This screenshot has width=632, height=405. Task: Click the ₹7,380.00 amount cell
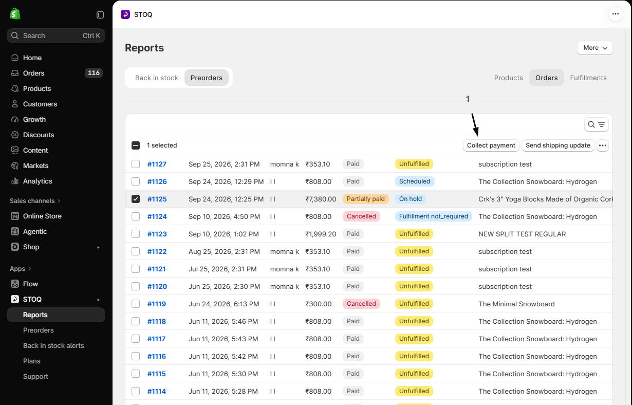pos(321,199)
